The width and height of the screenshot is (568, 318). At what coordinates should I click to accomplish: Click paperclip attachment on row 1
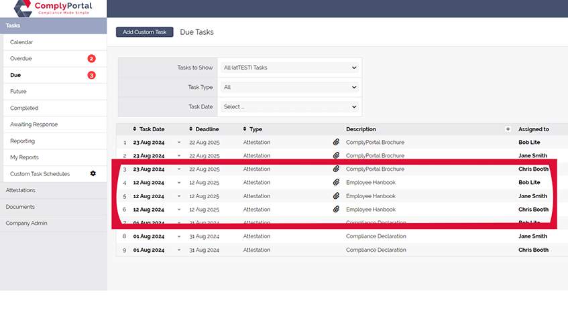tap(336, 143)
